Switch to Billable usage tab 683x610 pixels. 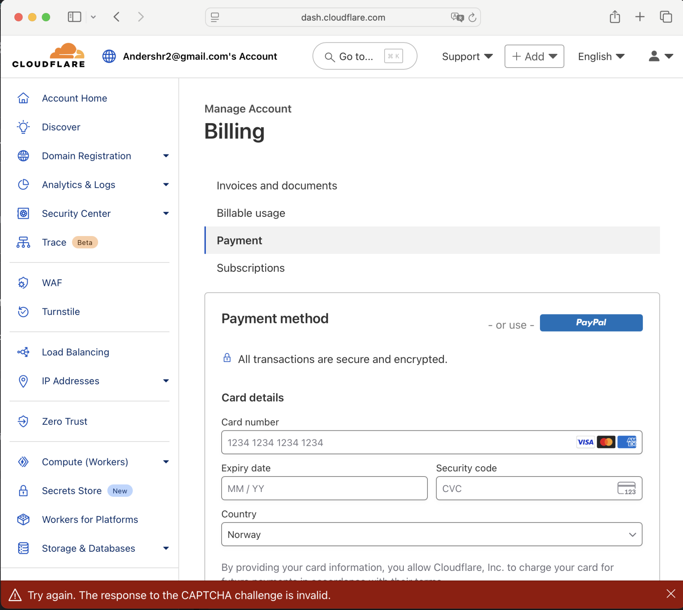click(x=251, y=213)
